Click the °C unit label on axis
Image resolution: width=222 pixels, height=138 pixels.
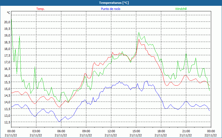coord(9,13)
